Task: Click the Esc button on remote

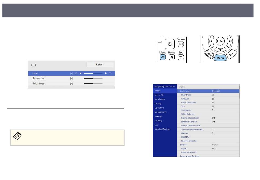Action: (x=231, y=54)
